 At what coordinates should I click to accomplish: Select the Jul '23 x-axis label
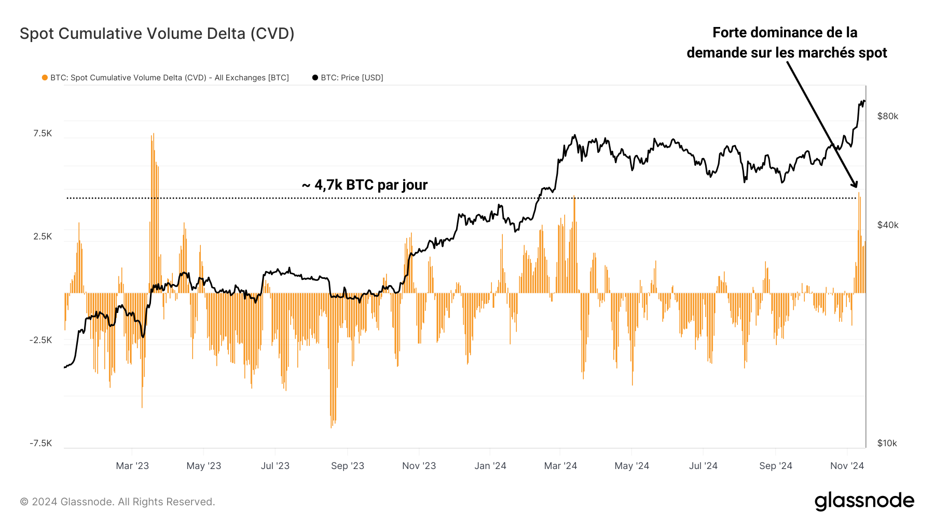click(275, 466)
